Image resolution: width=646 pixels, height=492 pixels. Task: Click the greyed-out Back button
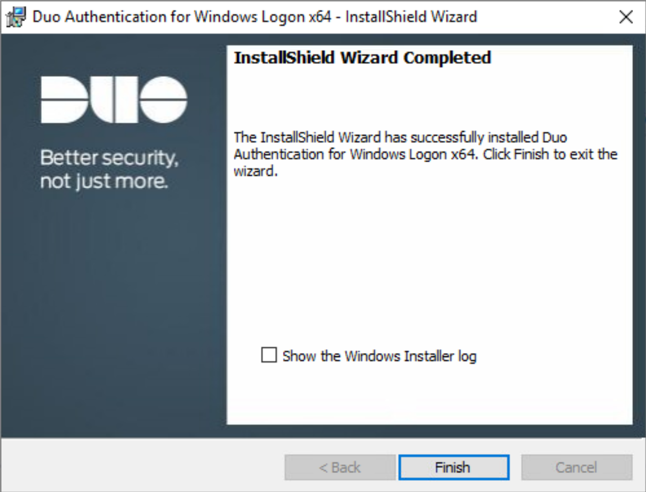tap(340, 467)
